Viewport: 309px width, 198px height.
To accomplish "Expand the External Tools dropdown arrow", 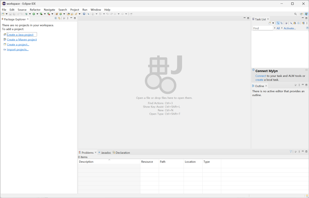I will 52,14.
